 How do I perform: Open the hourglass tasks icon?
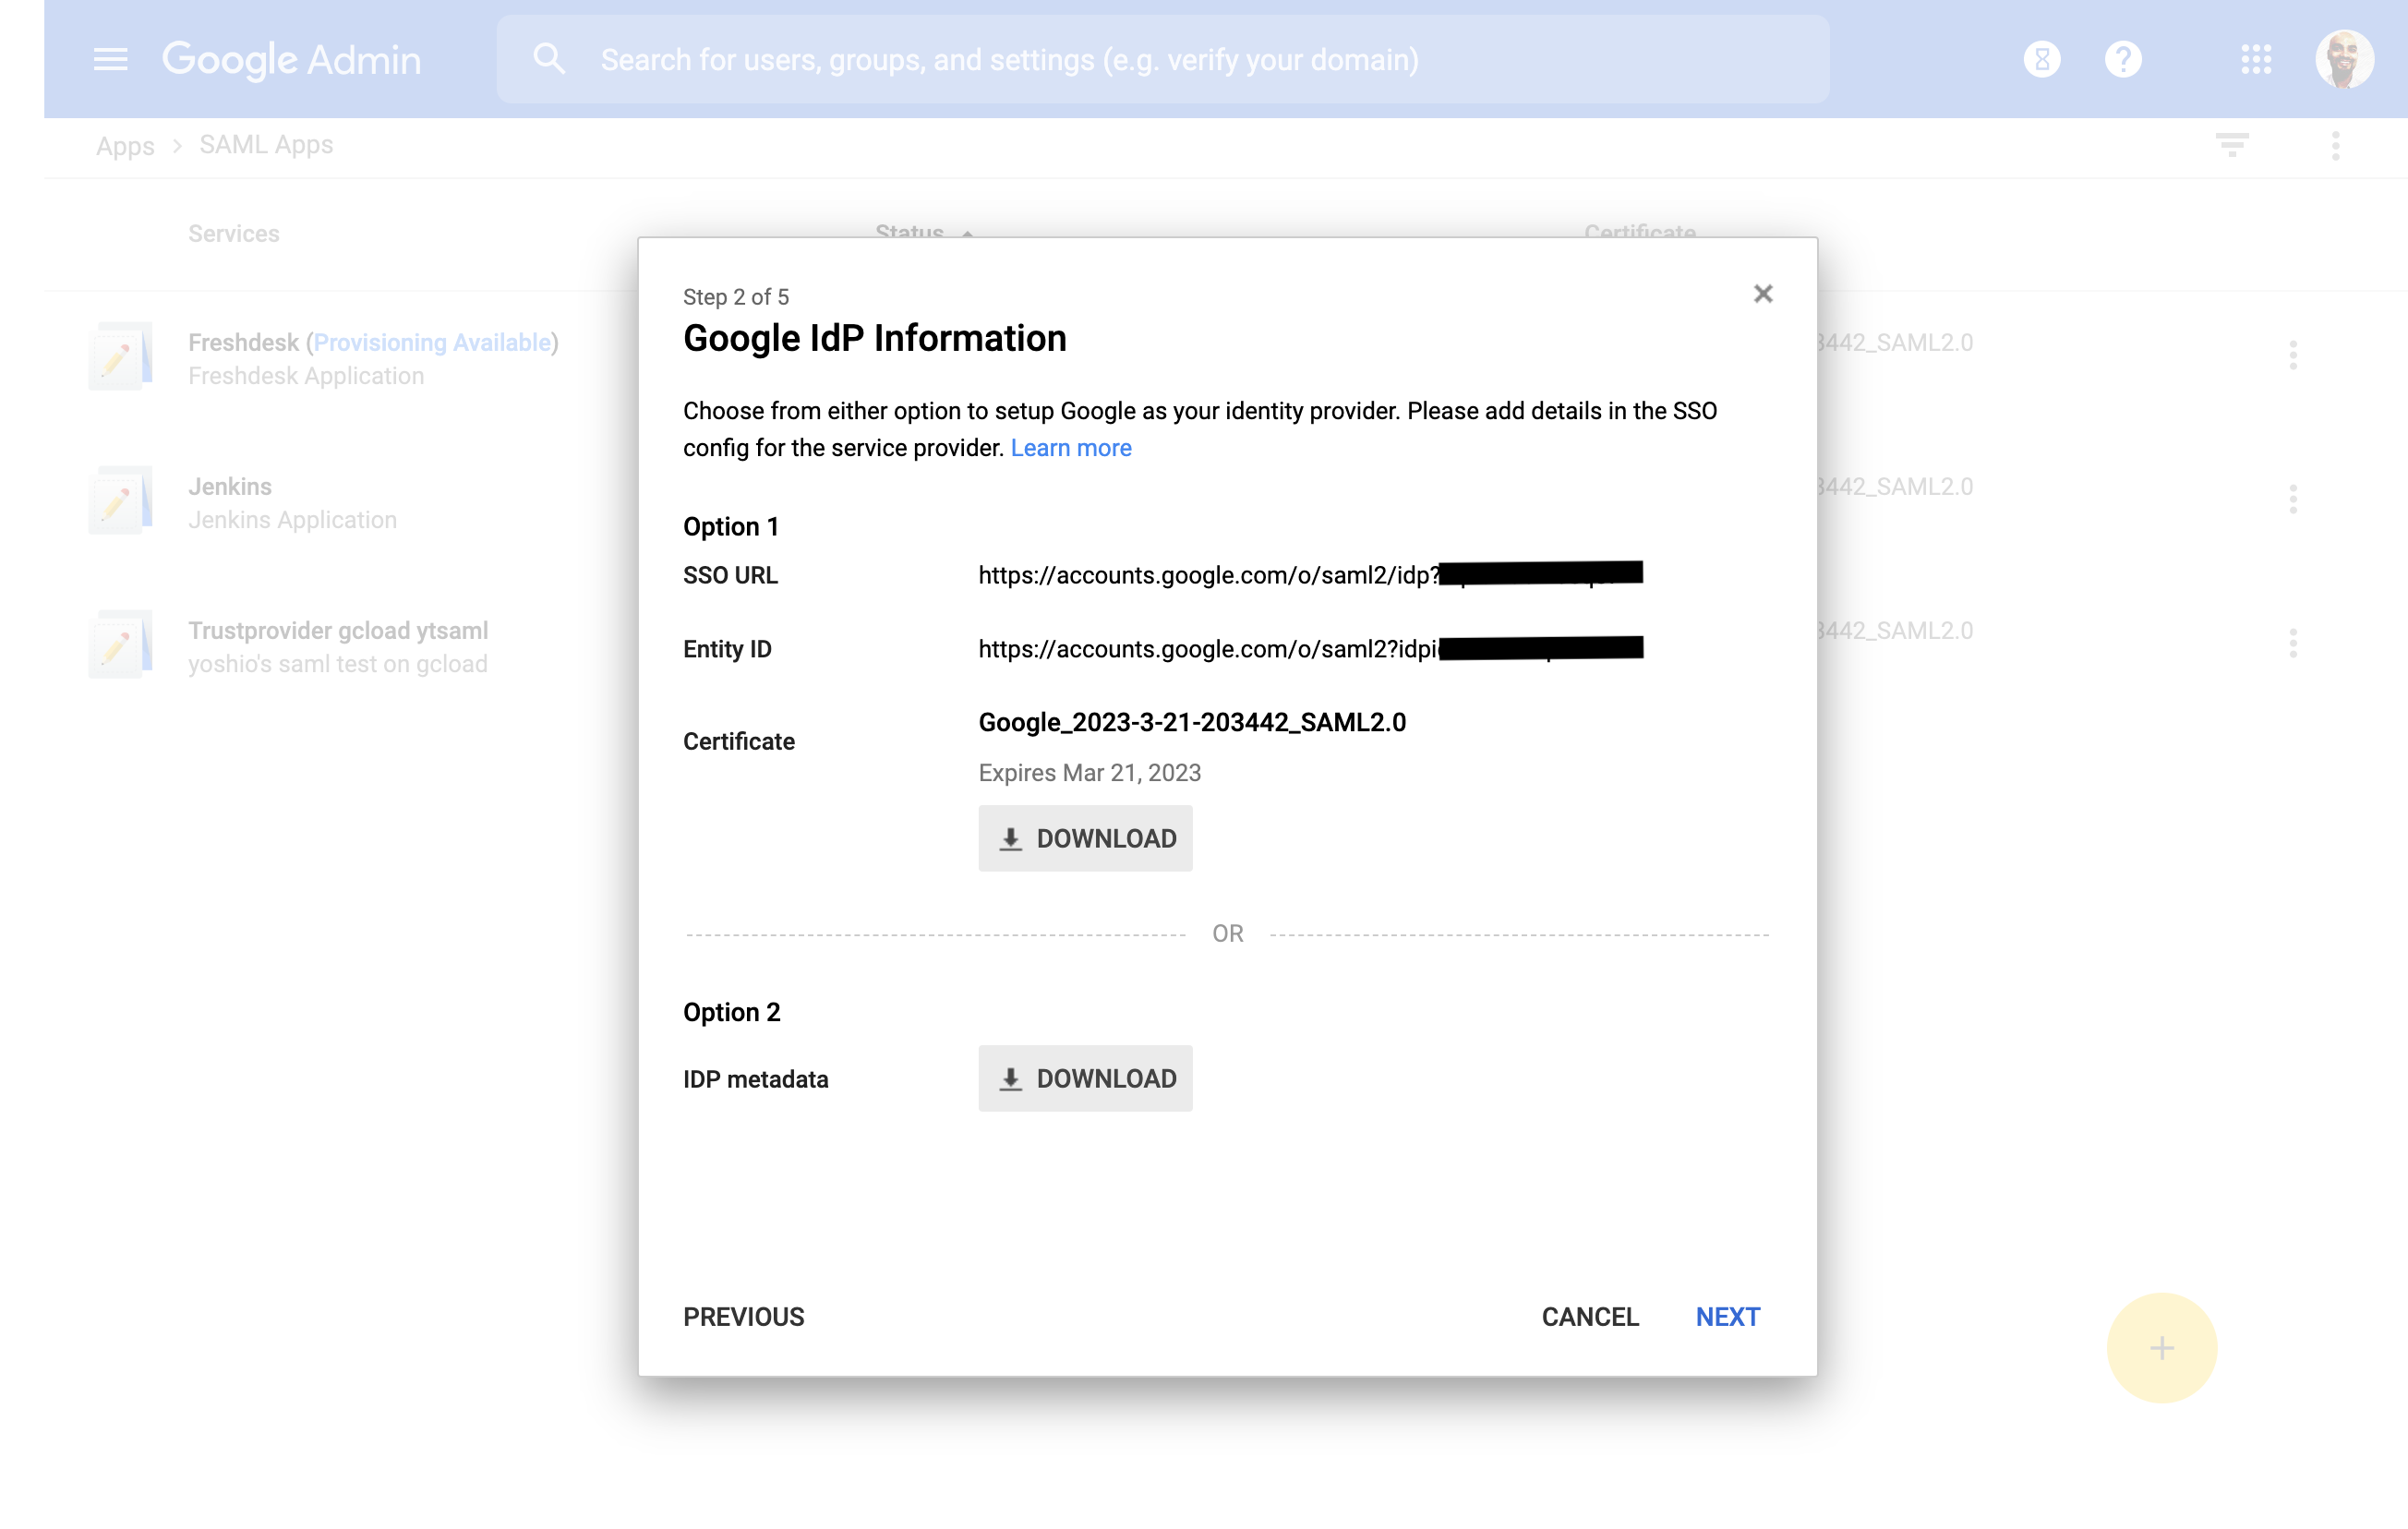point(2042,59)
